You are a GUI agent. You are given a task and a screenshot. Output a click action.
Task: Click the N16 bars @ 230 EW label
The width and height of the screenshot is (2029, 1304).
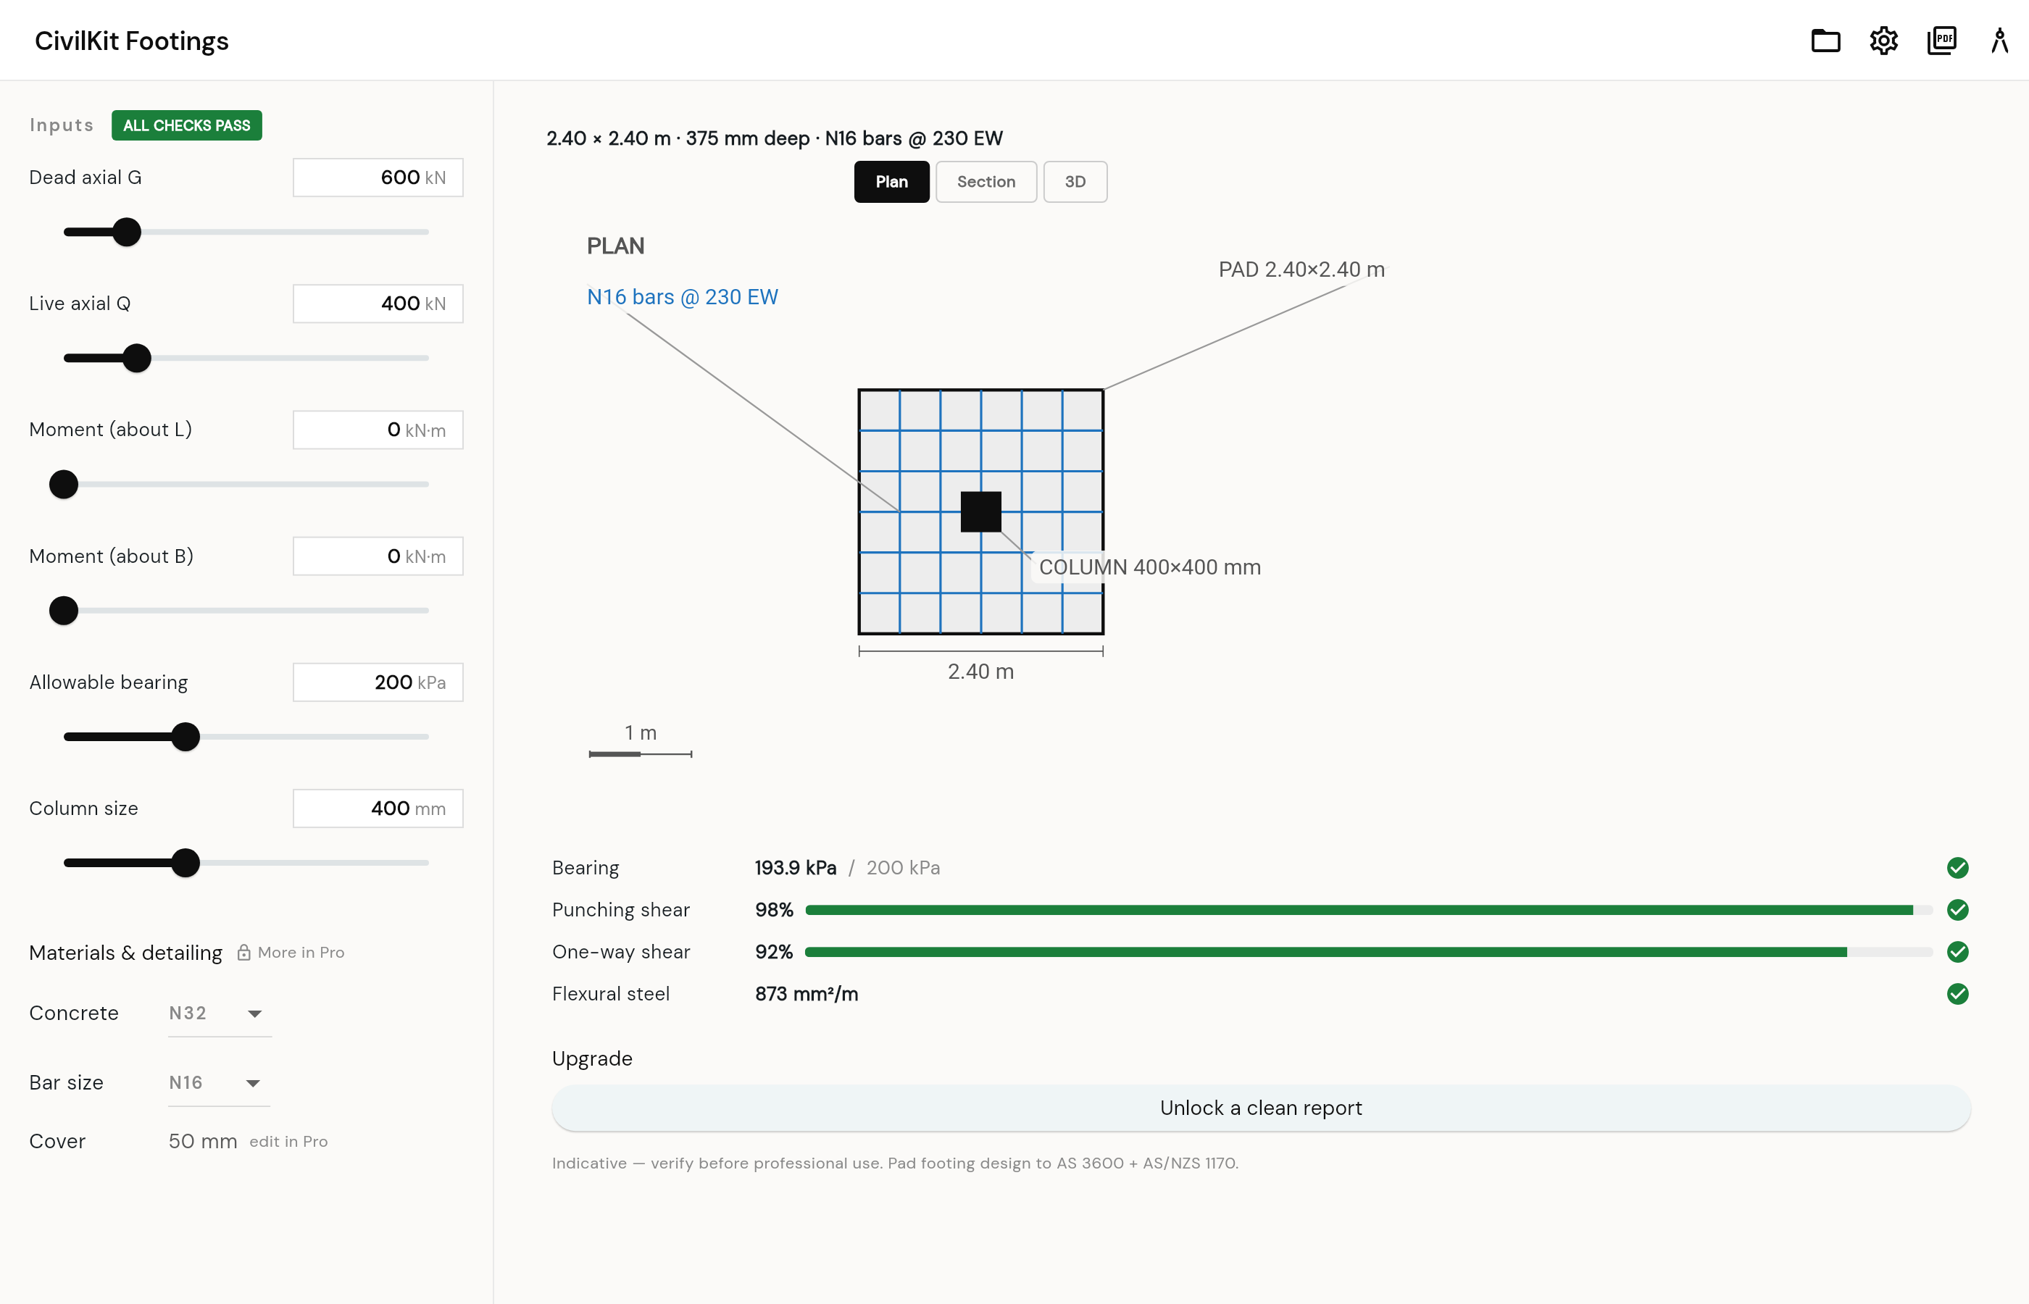(682, 297)
